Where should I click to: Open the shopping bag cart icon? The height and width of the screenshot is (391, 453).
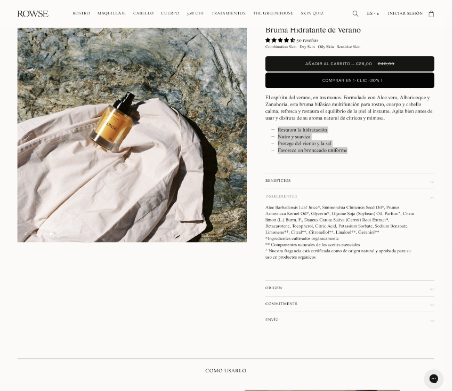tap(431, 13)
